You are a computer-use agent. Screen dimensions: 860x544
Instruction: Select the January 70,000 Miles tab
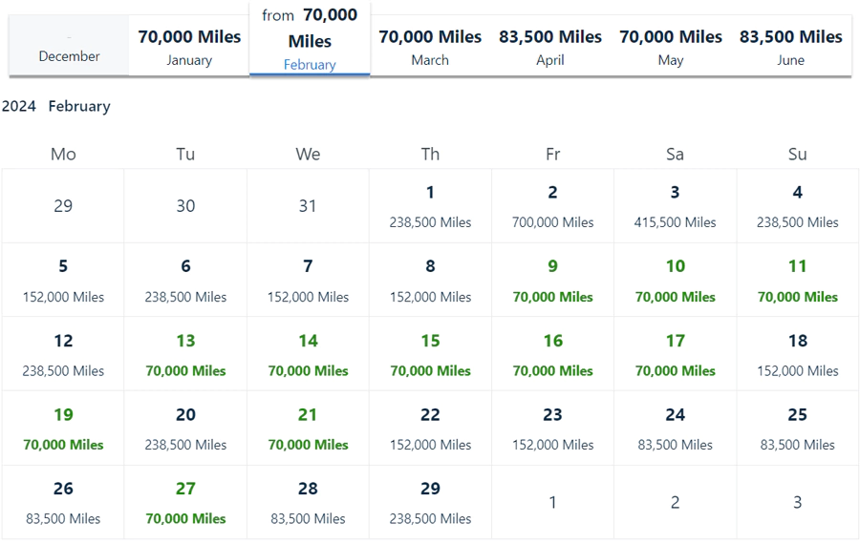pos(189,46)
